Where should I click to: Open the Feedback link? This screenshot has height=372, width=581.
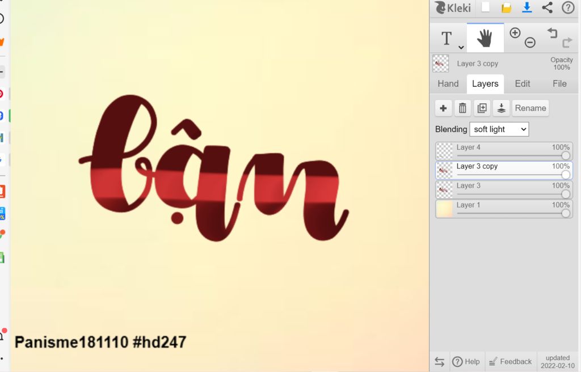click(511, 362)
